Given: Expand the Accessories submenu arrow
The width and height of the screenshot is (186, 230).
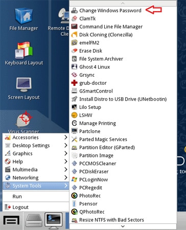Looking at the screenshot, I should point(66,137).
